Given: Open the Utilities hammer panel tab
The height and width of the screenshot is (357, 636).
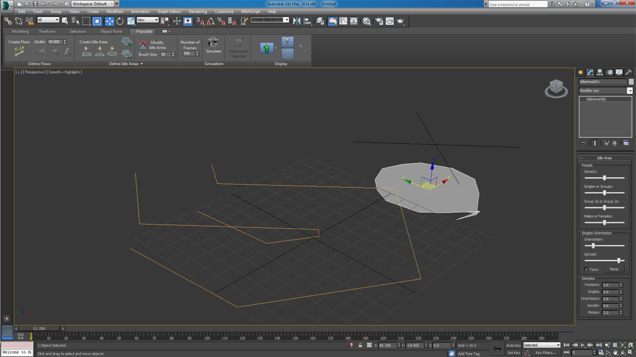Looking at the screenshot, I should tap(628, 72).
